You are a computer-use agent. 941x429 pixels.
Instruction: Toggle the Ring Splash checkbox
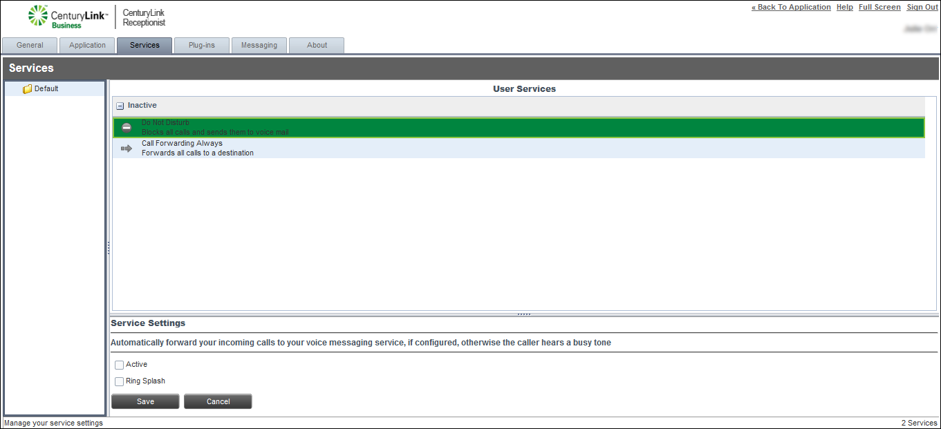coord(120,381)
